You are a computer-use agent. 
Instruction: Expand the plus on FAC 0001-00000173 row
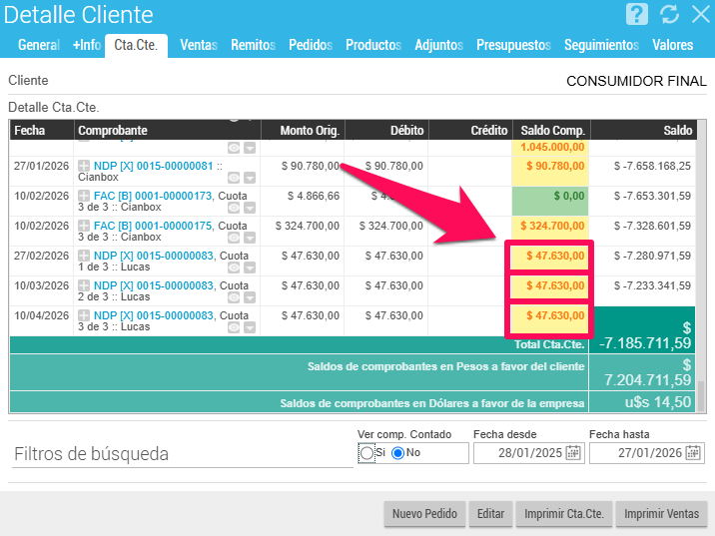coord(85,196)
